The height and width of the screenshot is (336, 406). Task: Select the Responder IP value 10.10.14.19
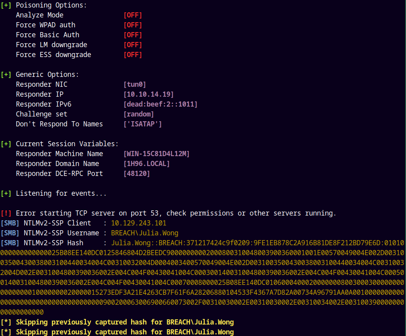coord(149,94)
